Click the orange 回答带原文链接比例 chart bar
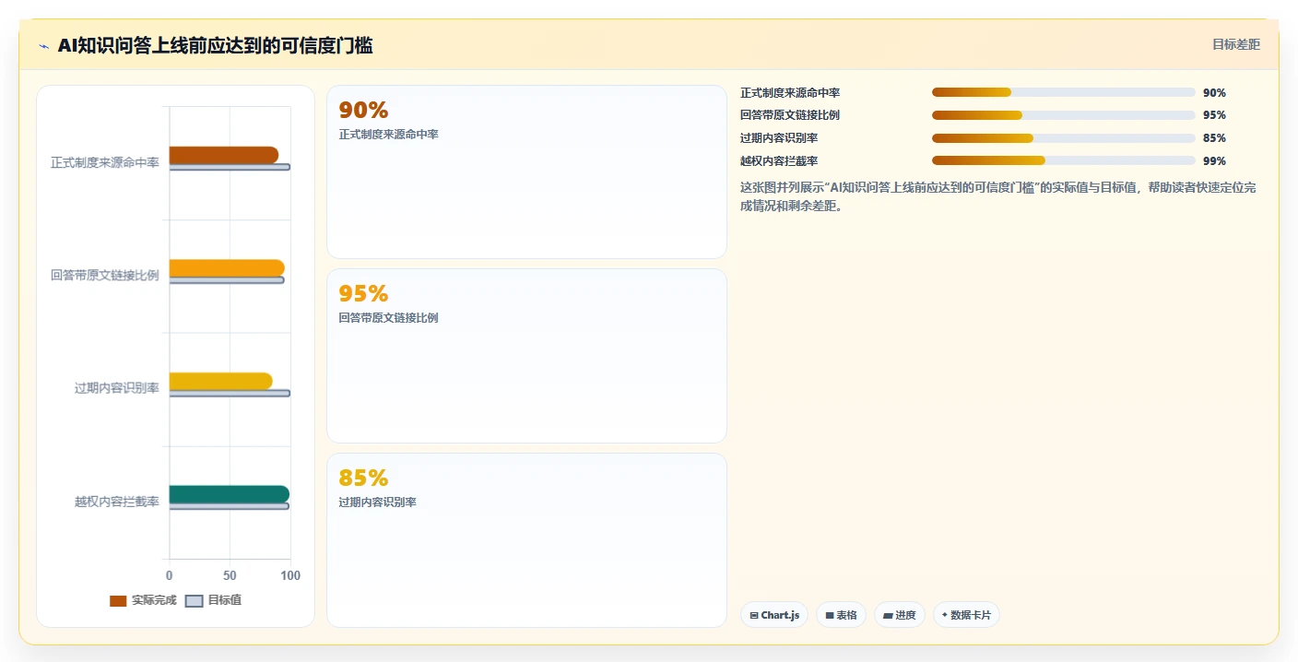1298x662 pixels. point(227,268)
